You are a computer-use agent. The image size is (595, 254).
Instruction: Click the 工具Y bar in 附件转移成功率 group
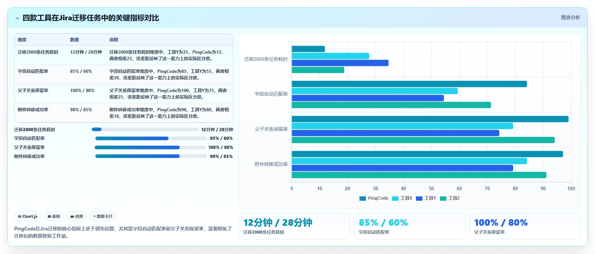tap(402, 168)
